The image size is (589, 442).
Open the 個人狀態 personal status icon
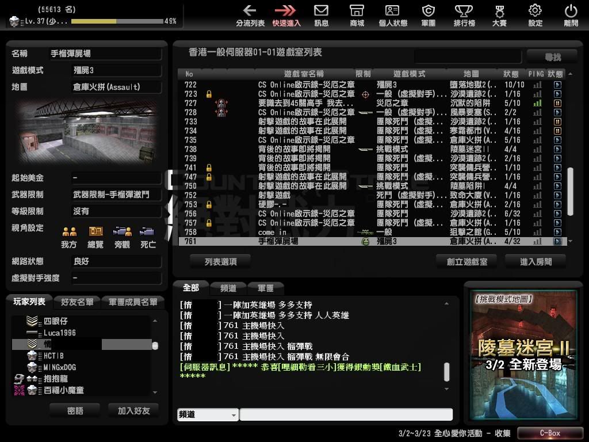pyautogui.click(x=393, y=11)
